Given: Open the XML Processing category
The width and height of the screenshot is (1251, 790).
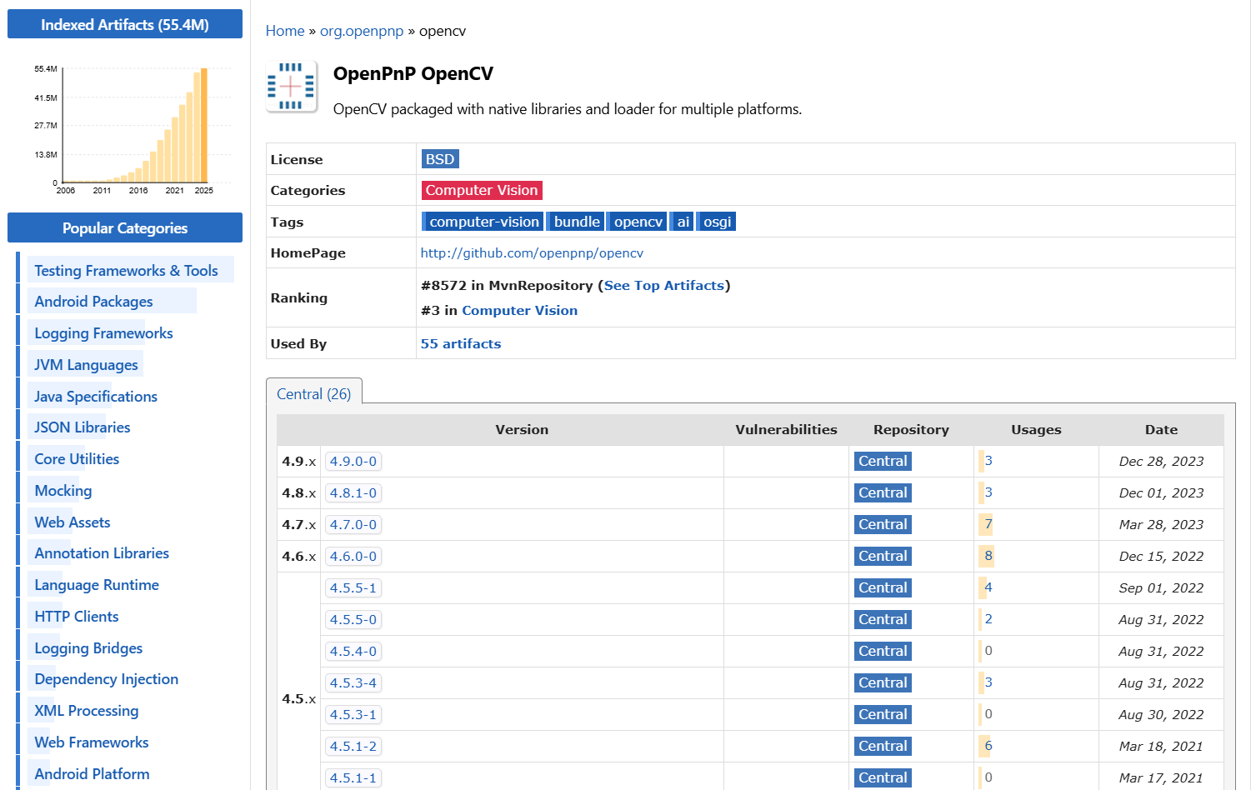Looking at the screenshot, I should pyautogui.click(x=87, y=710).
